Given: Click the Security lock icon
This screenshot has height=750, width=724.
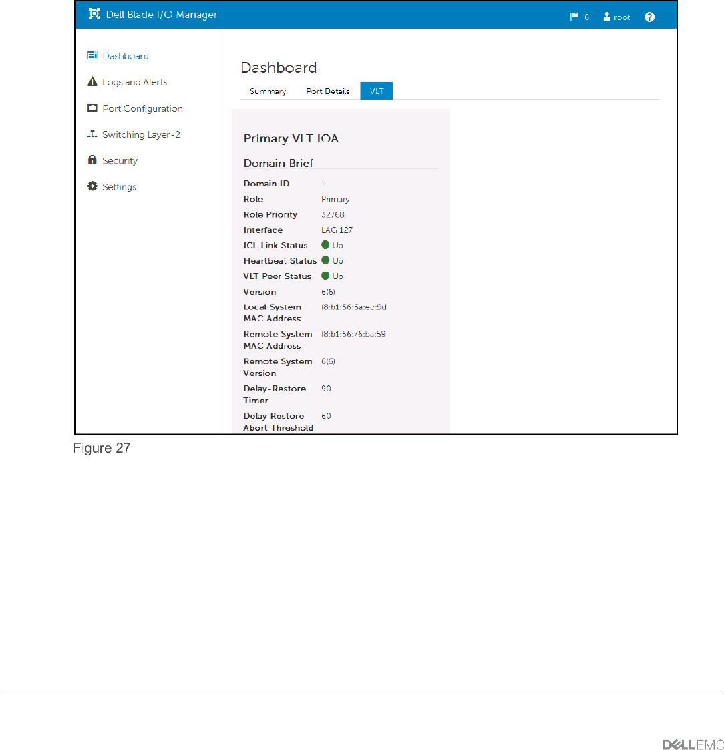Looking at the screenshot, I should pos(92,160).
